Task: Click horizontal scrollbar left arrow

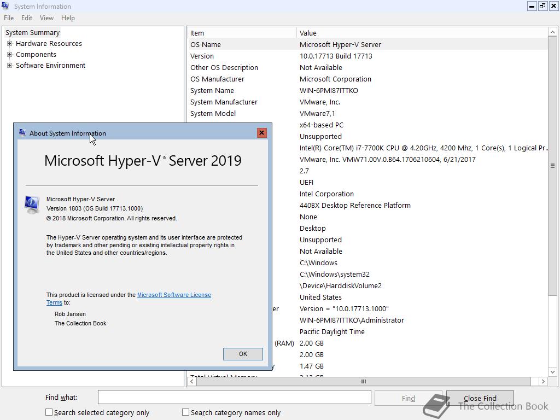Action: (192, 381)
